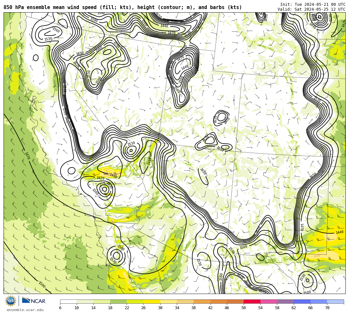Click the colorbar label '46'
This screenshot has width=349, height=314.
tap(227, 308)
